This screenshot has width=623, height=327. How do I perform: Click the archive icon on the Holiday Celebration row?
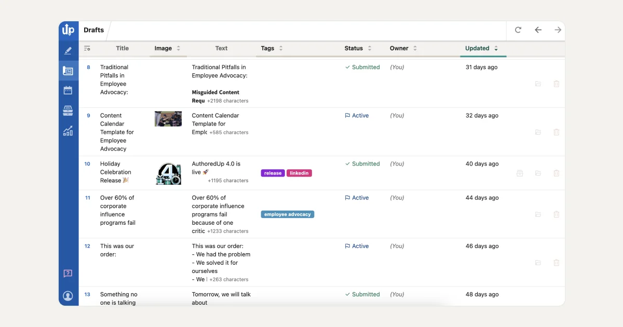pyautogui.click(x=520, y=173)
